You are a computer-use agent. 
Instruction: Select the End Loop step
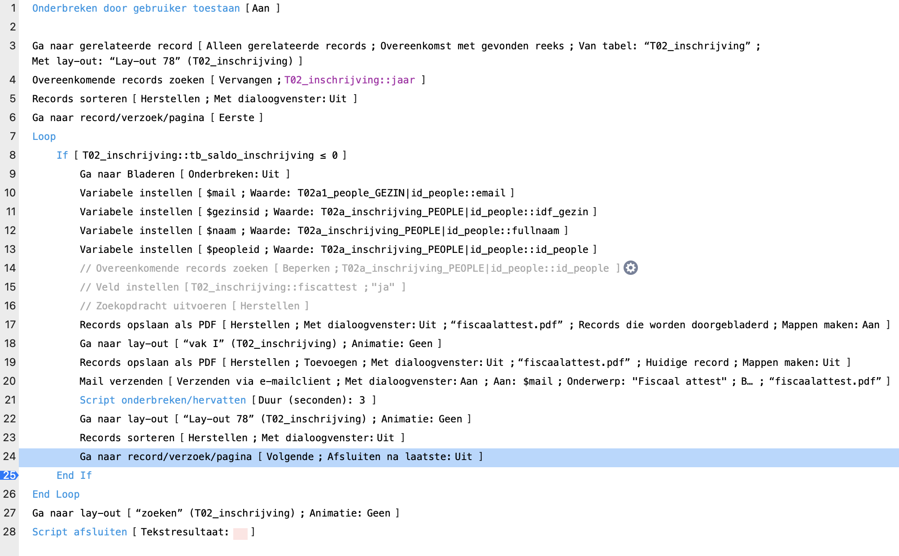(x=56, y=494)
